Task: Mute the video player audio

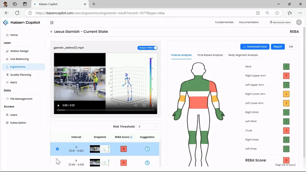Action: click(136, 105)
